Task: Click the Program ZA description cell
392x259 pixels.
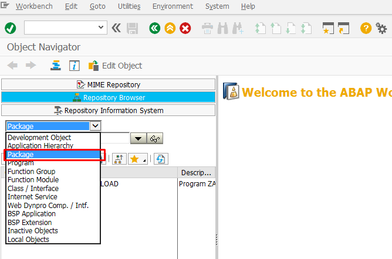Action: coord(197,184)
